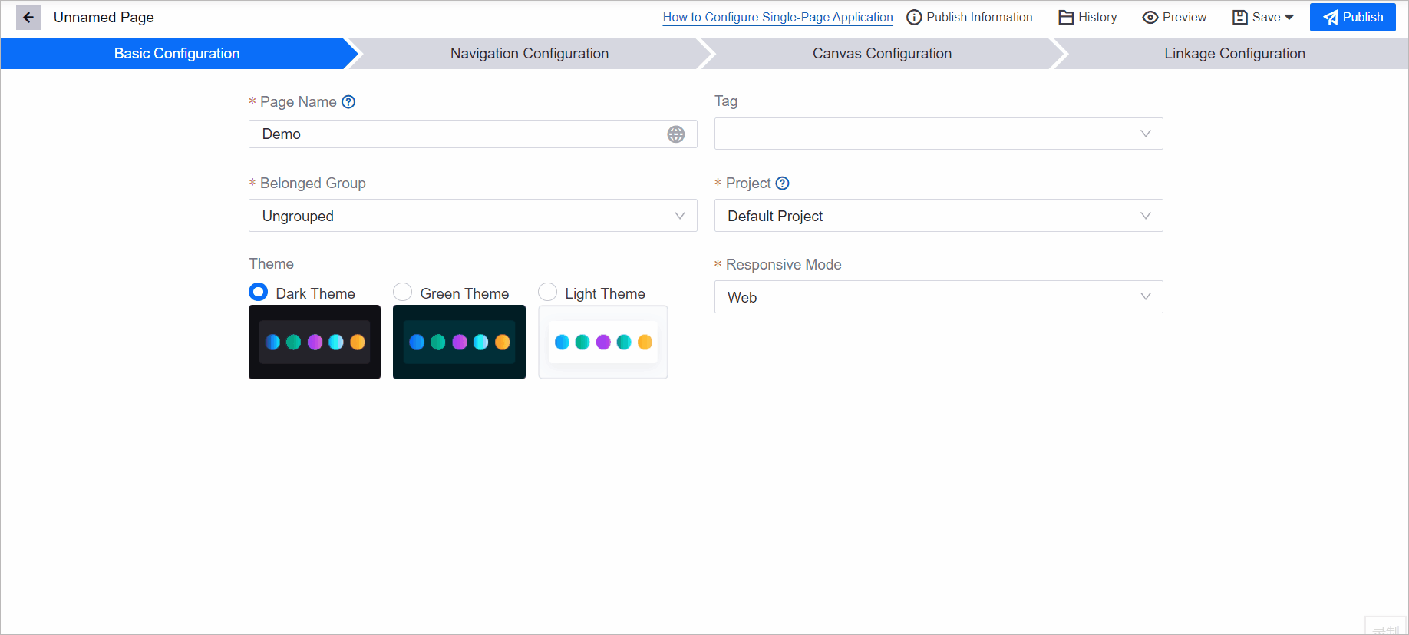Open the Belonged Group dropdown
The height and width of the screenshot is (635, 1409).
(472, 216)
